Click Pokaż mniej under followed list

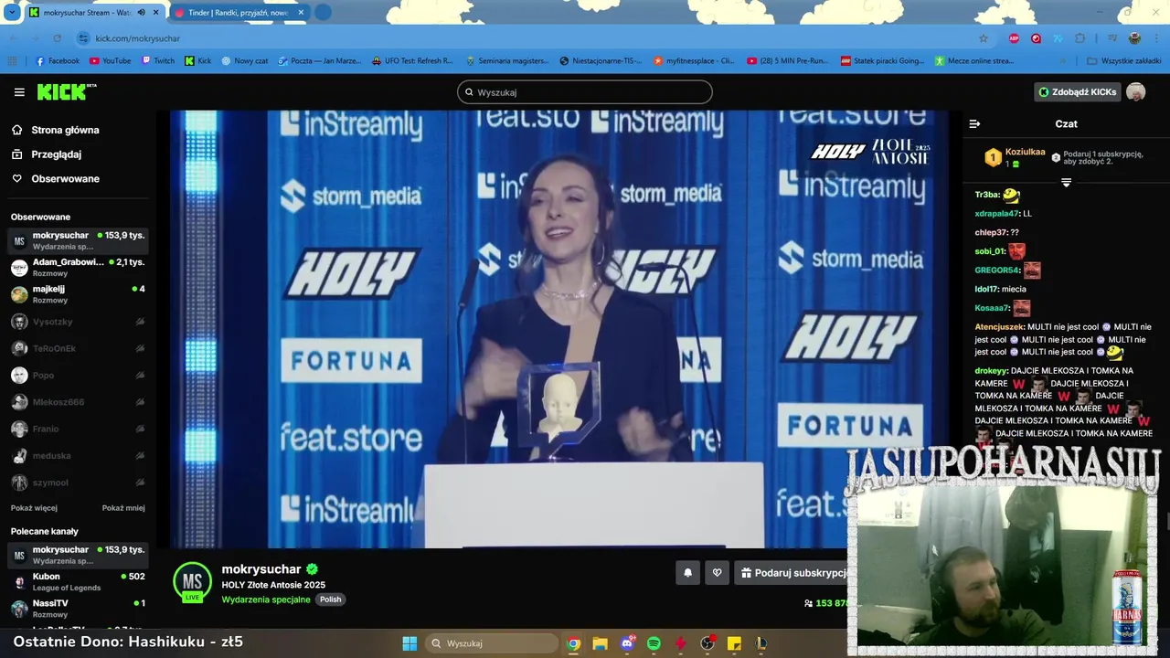[x=123, y=508]
